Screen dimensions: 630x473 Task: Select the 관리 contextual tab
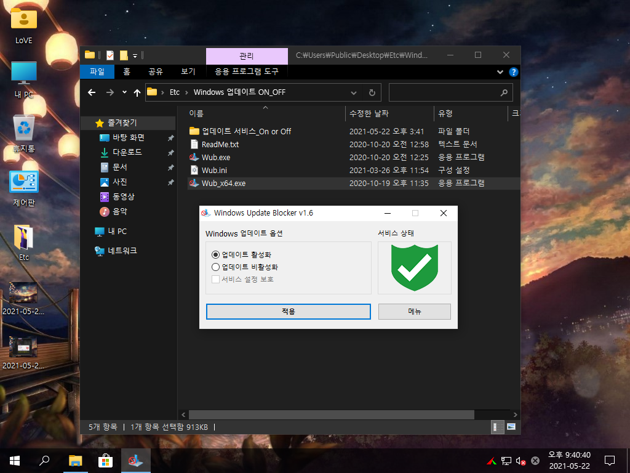pyautogui.click(x=247, y=56)
